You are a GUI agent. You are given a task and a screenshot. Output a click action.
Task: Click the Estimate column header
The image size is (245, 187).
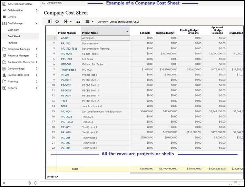[145, 33]
